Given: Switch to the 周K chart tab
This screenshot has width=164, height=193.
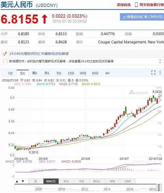Looking at the screenshot, I should [x=35, y=73].
